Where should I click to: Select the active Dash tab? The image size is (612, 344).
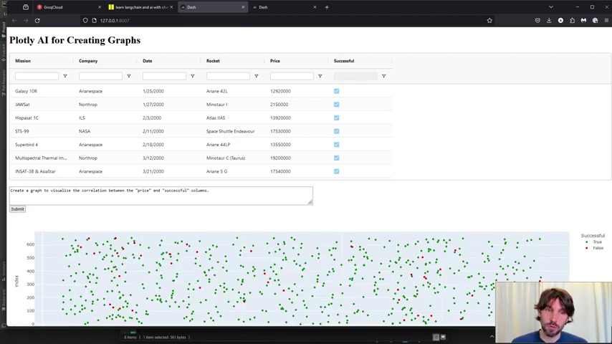(x=213, y=7)
